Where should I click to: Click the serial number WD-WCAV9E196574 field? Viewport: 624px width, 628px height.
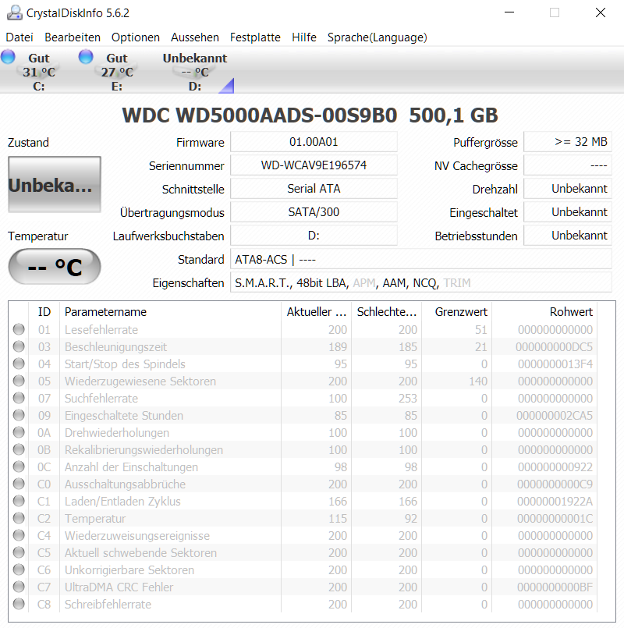click(314, 165)
